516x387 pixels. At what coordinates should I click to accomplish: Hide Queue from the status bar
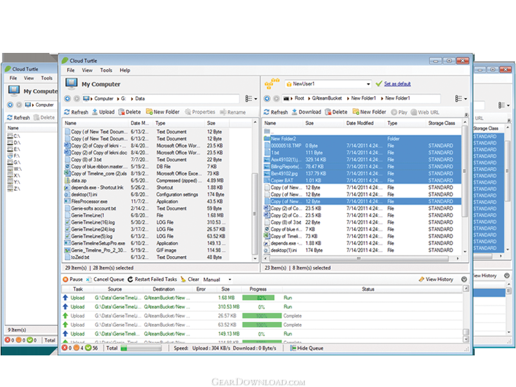coord(307,348)
